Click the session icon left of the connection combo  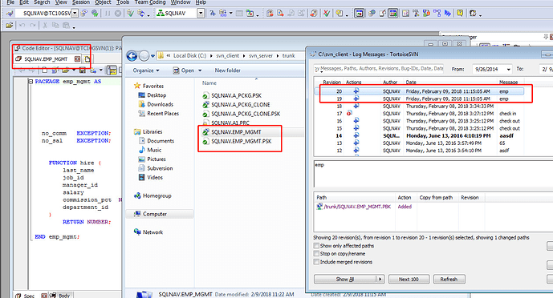point(10,14)
